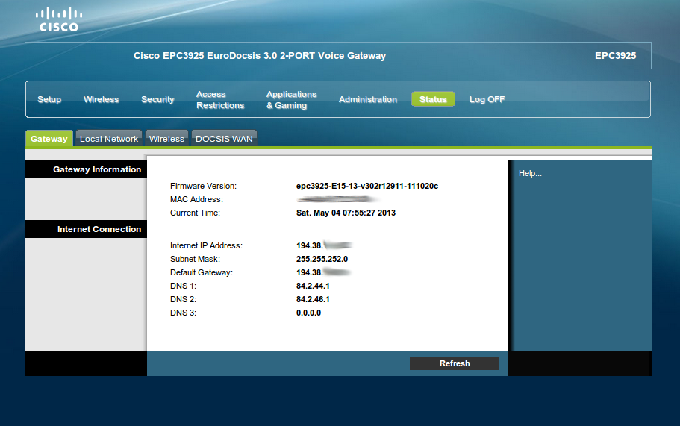
Task: Switch to the DOCSIS WAN tab
Action: (x=224, y=139)
